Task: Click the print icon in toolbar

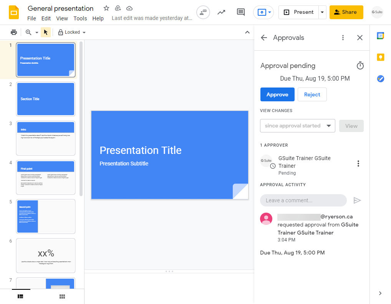Action: click(x=14, y=32)
